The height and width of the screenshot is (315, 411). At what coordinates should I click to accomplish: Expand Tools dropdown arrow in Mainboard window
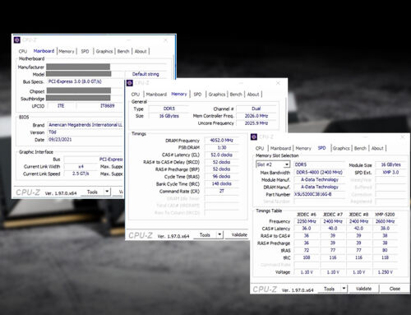tap(107, 192)
